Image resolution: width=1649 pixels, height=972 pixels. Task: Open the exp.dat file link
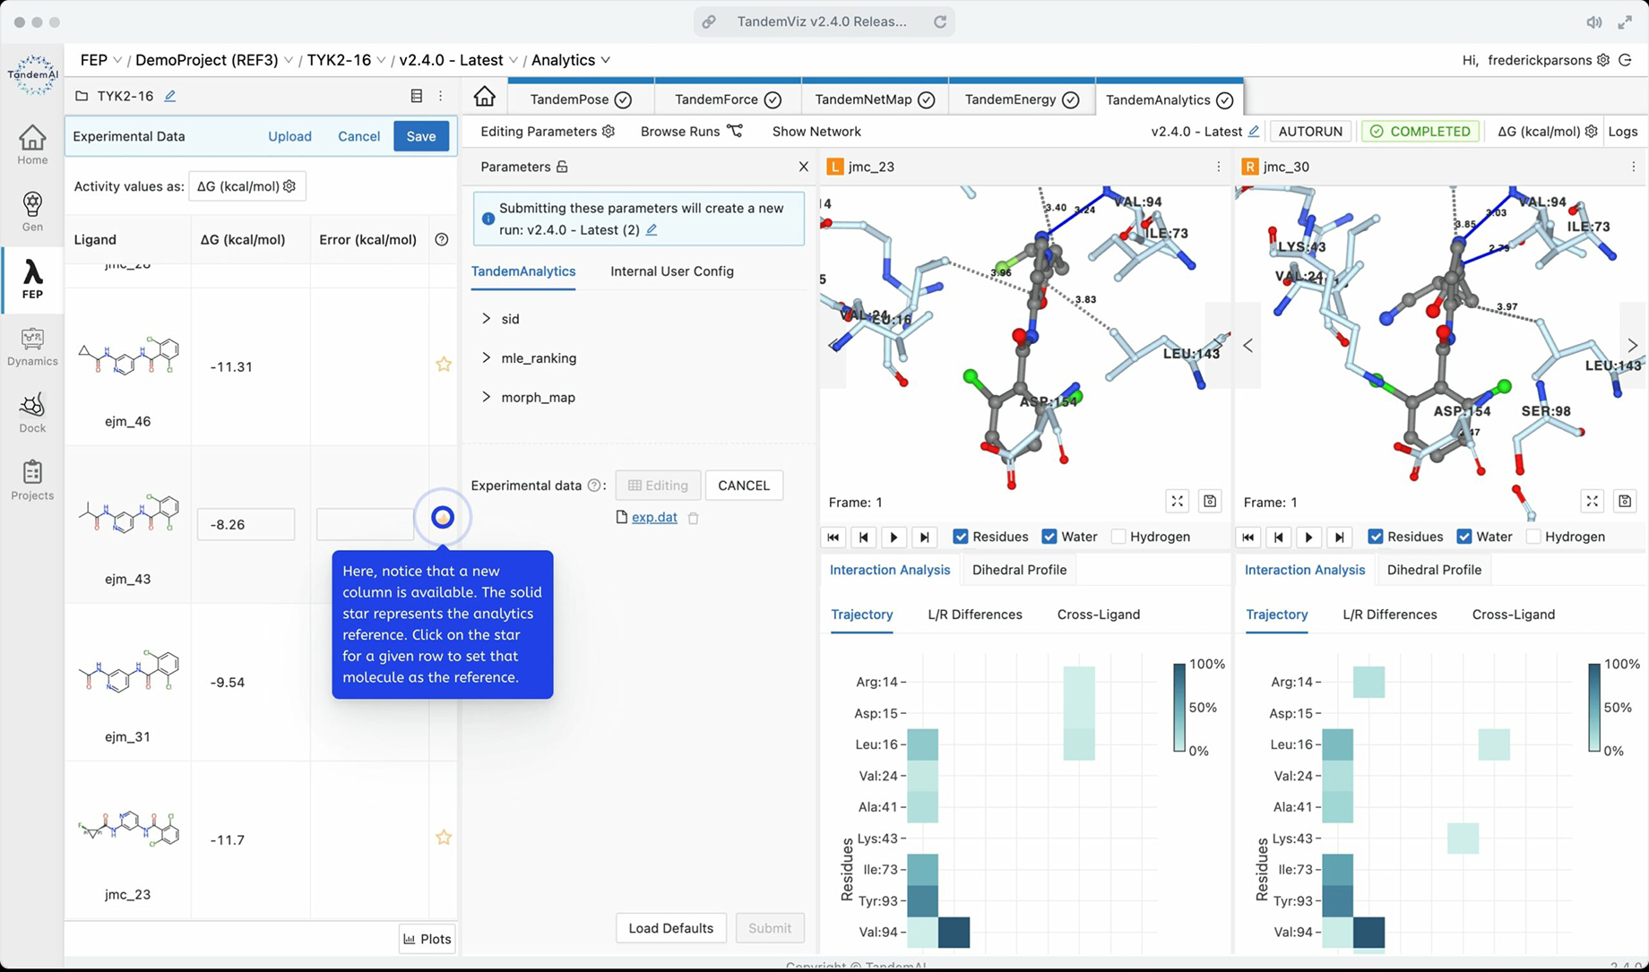tap(654, 517)
